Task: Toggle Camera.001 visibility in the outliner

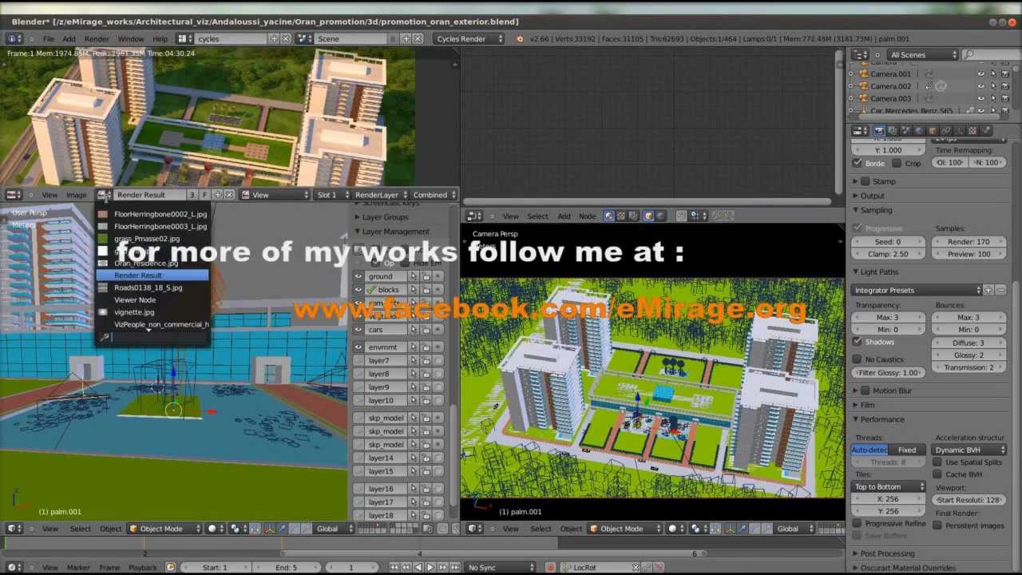Action: coord(980,74)
